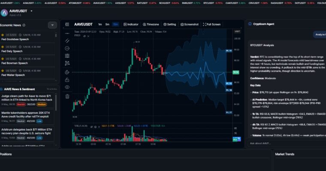Screen dimensions: 326x171
Task: Hide the VOL indicator eye icon
Action: coord(91,127)
